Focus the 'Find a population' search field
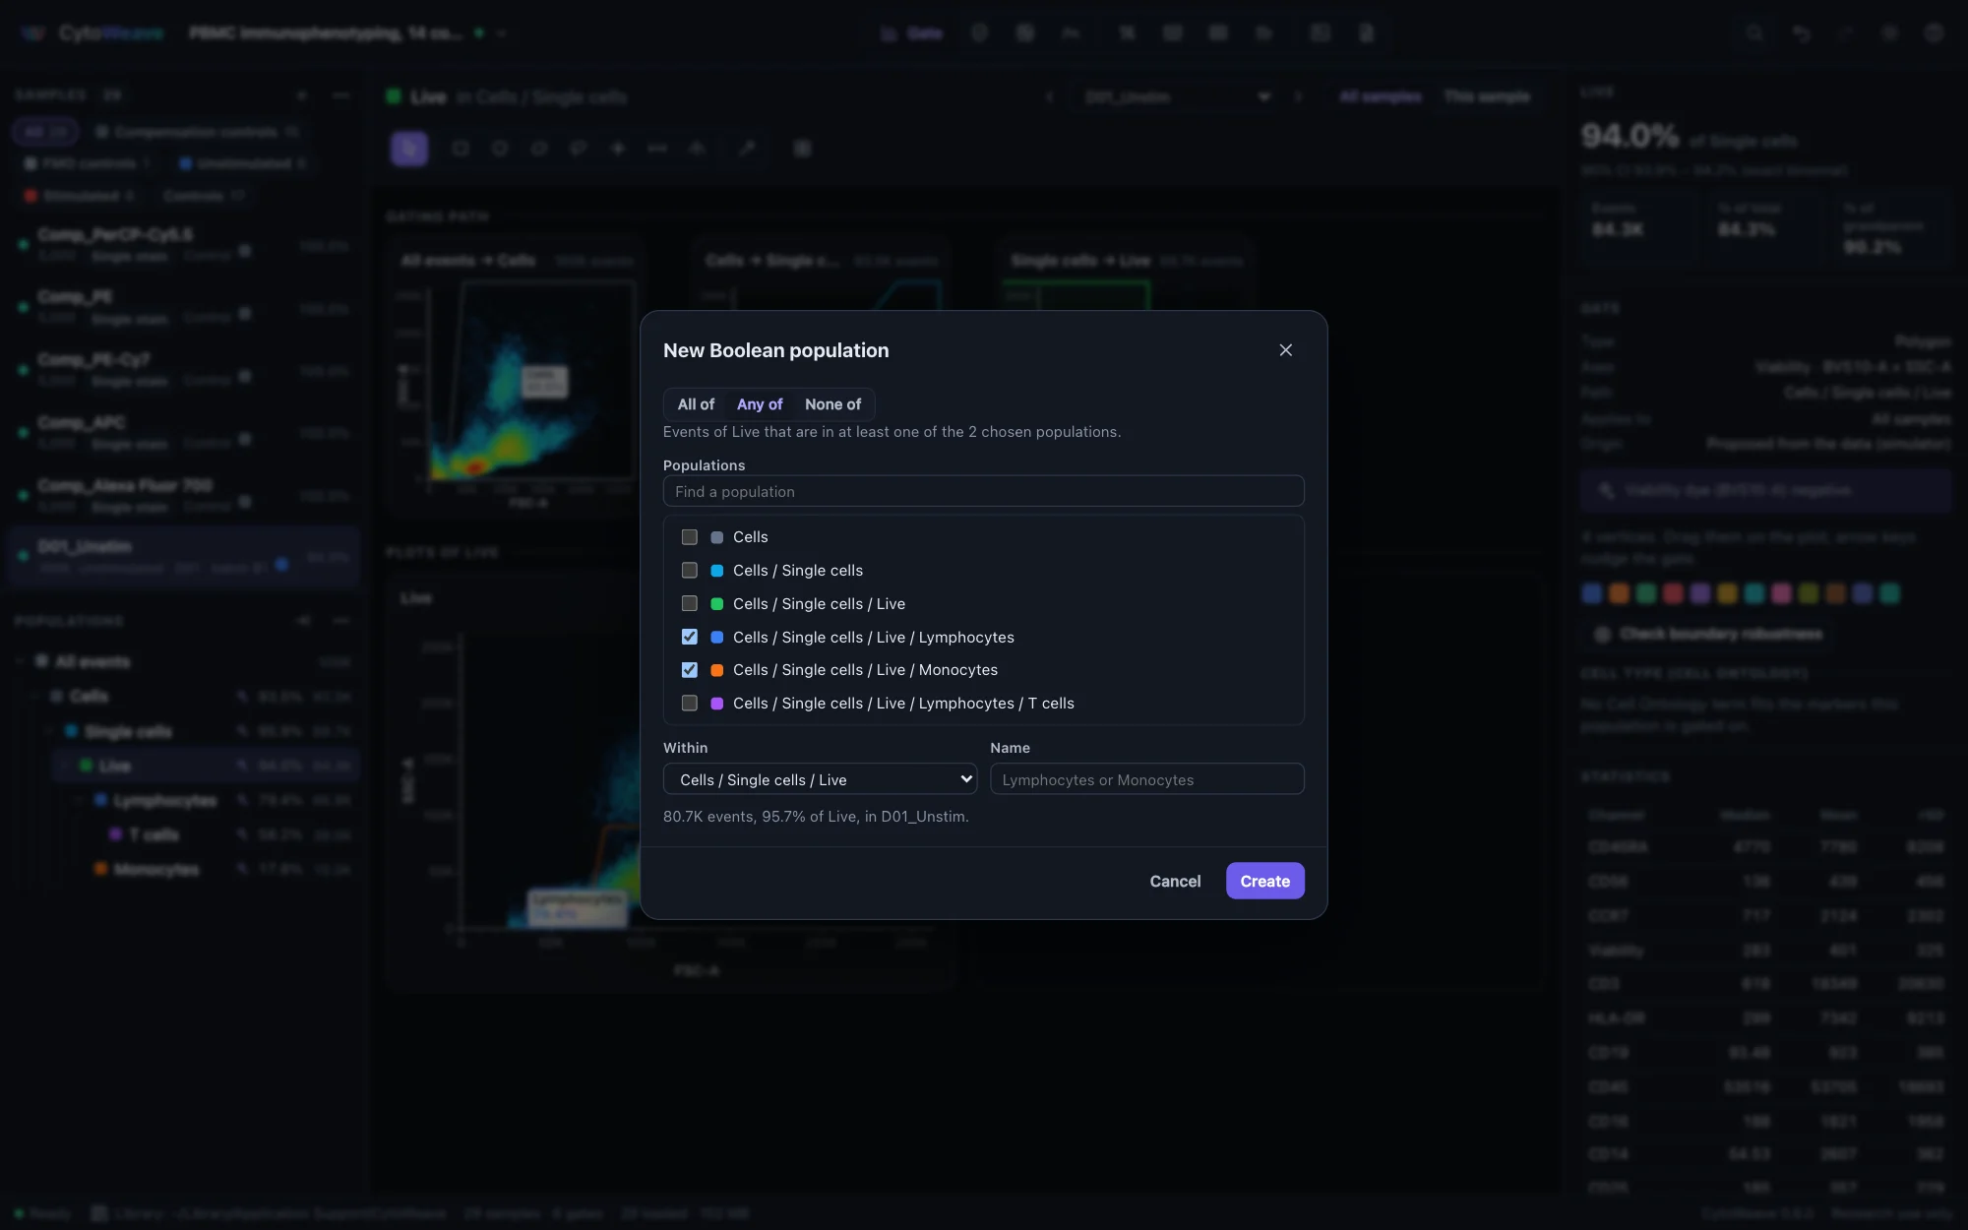 (x=983, y=491)
